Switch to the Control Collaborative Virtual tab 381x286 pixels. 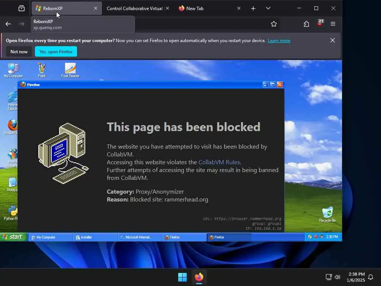(134, 8)
